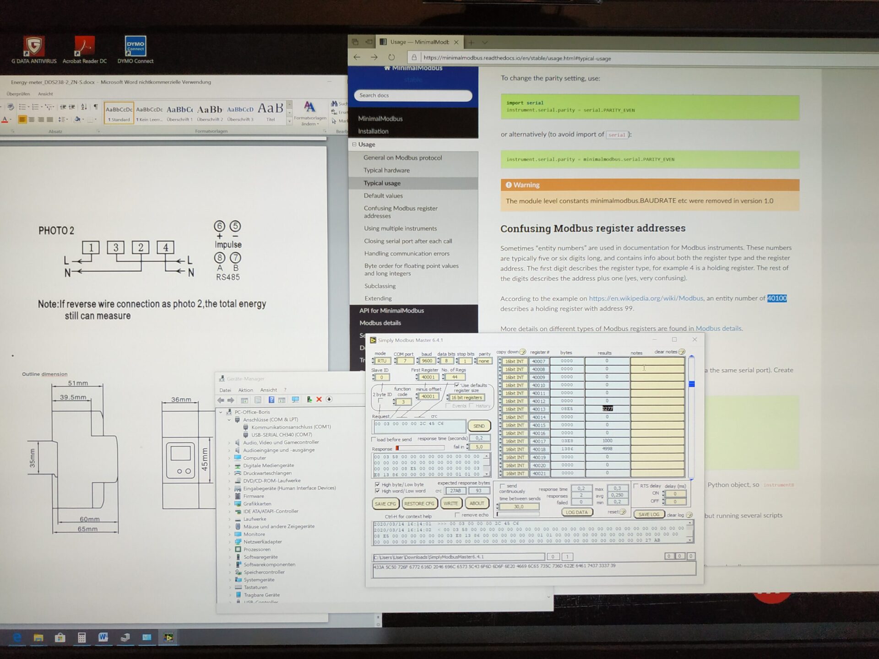Click the browser reload icon
This screenshot has height=659, width=879.
[391, 58]
